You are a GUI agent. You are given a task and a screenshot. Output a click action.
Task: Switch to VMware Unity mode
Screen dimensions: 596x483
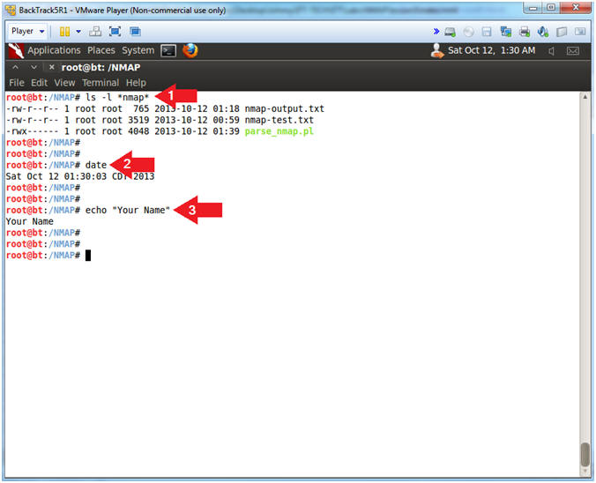(x=135, y=32)
